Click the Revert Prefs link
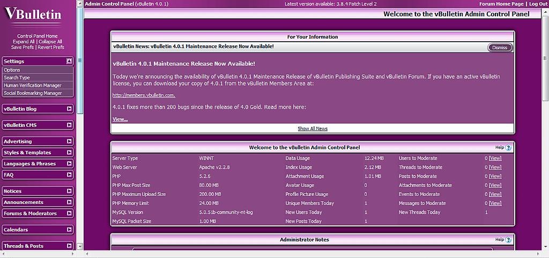The height and width of the screenshot is (258, 549). (x=51, y=47)
